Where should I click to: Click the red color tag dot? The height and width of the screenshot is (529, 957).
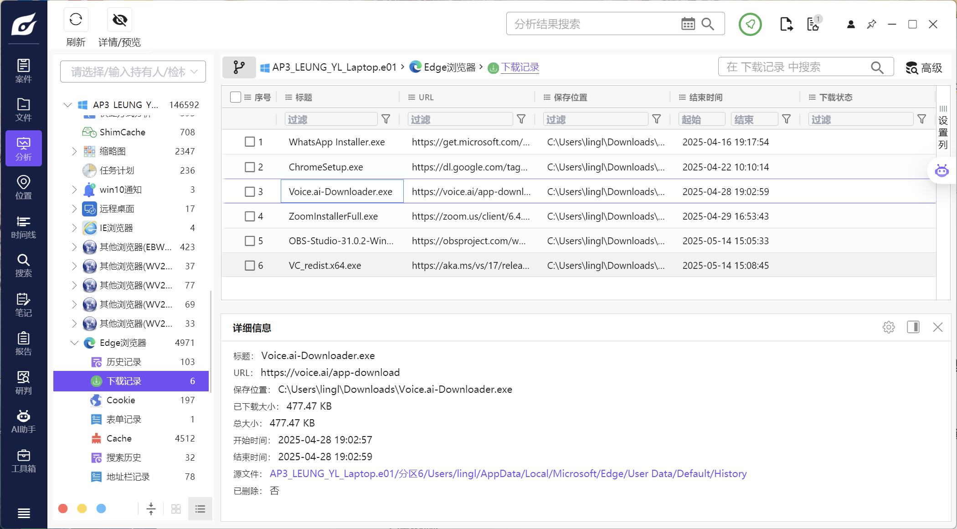(x=63, y=508)
